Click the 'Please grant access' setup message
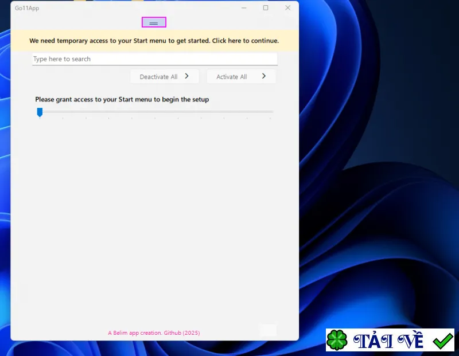This screenshot has width=459, height=356. [x=122, y=99]
